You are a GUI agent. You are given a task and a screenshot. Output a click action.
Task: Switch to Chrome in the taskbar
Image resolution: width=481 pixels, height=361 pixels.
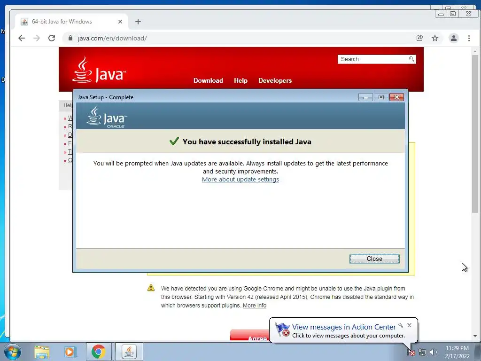[98, 352]
